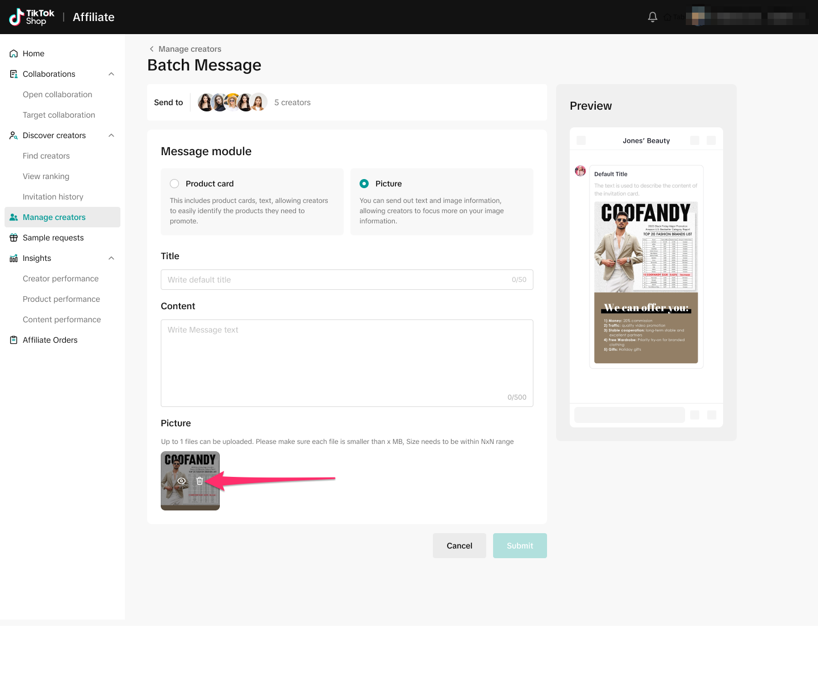
Task: Open Find creators in sidebar
Action: tap(46, 156)
